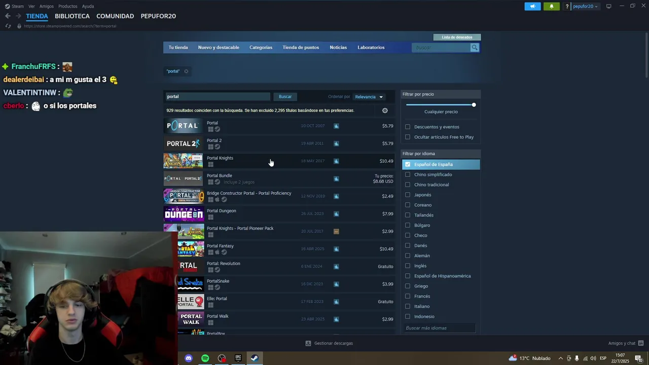Click the Steam taskbar icon

pyautogui.click(x=255, y=358)
